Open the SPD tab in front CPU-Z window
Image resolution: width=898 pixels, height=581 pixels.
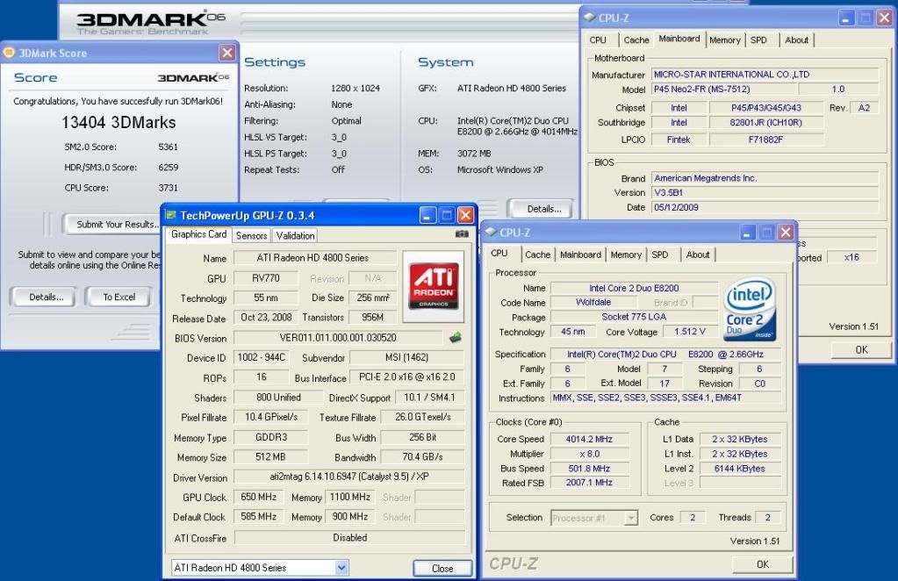(x=660, y=255)
